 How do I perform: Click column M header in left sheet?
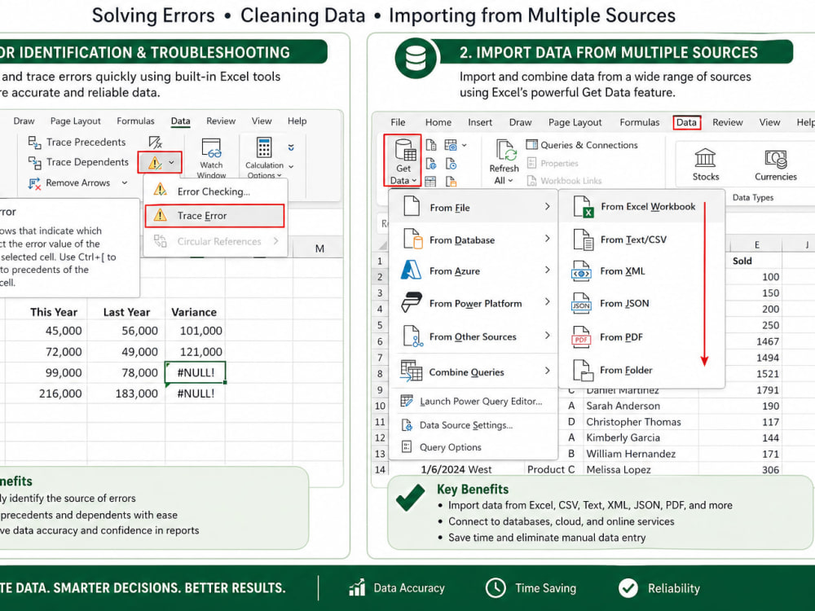click(x=319, y=248)
